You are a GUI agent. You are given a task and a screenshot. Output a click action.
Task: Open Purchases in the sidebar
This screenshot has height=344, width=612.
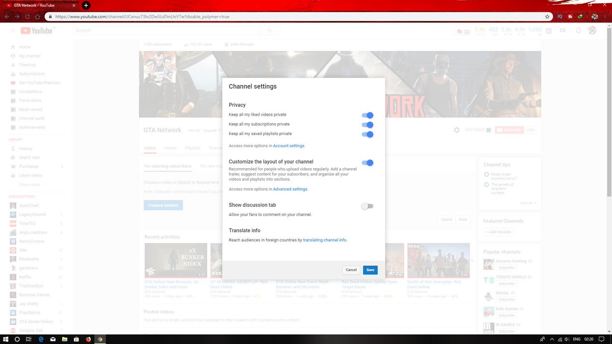pyautogui.click(x=29, y=167)
